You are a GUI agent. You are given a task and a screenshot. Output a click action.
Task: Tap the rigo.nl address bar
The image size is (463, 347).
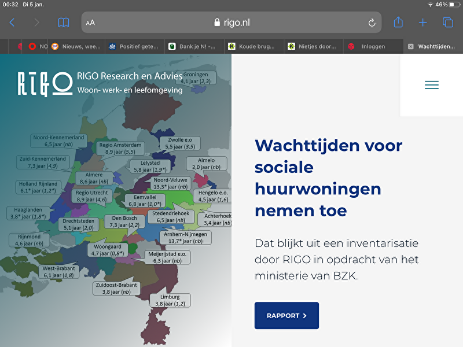[231, 23]
